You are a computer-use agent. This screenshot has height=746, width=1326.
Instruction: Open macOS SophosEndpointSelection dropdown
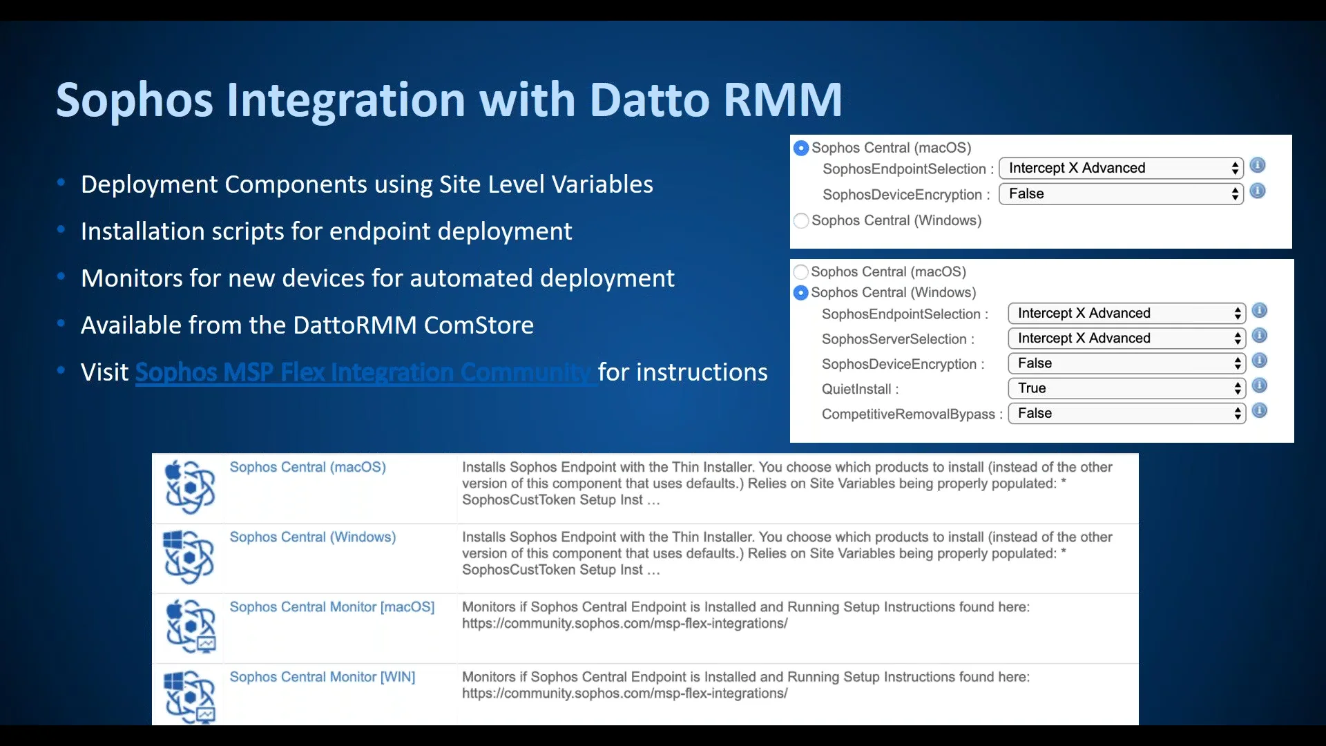(x=1121, y=168)
